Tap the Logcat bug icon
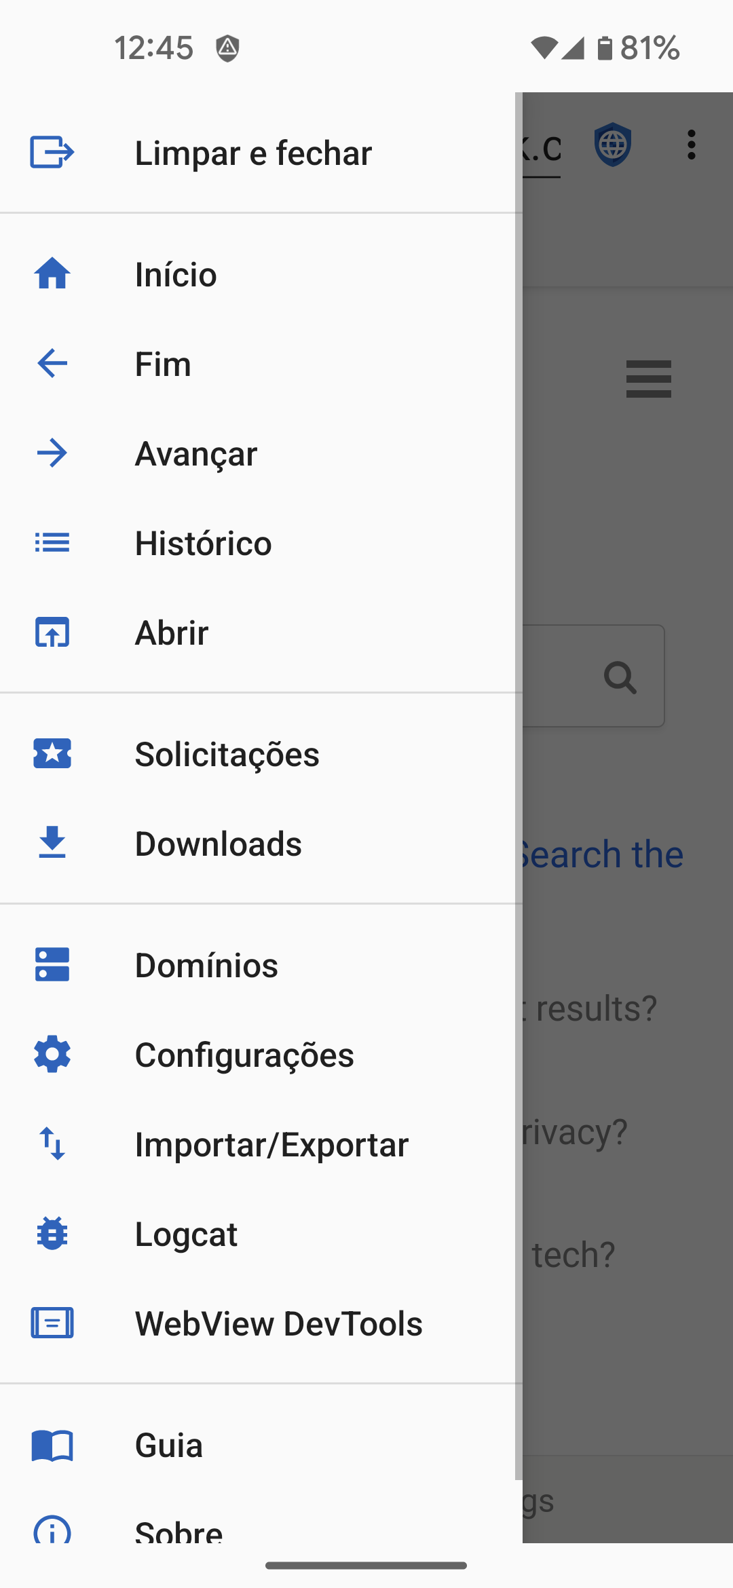This screenshot has width=733, height=1588. click(52, 1234)
